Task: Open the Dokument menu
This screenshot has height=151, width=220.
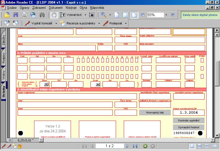Action: [x=56, y=8]
